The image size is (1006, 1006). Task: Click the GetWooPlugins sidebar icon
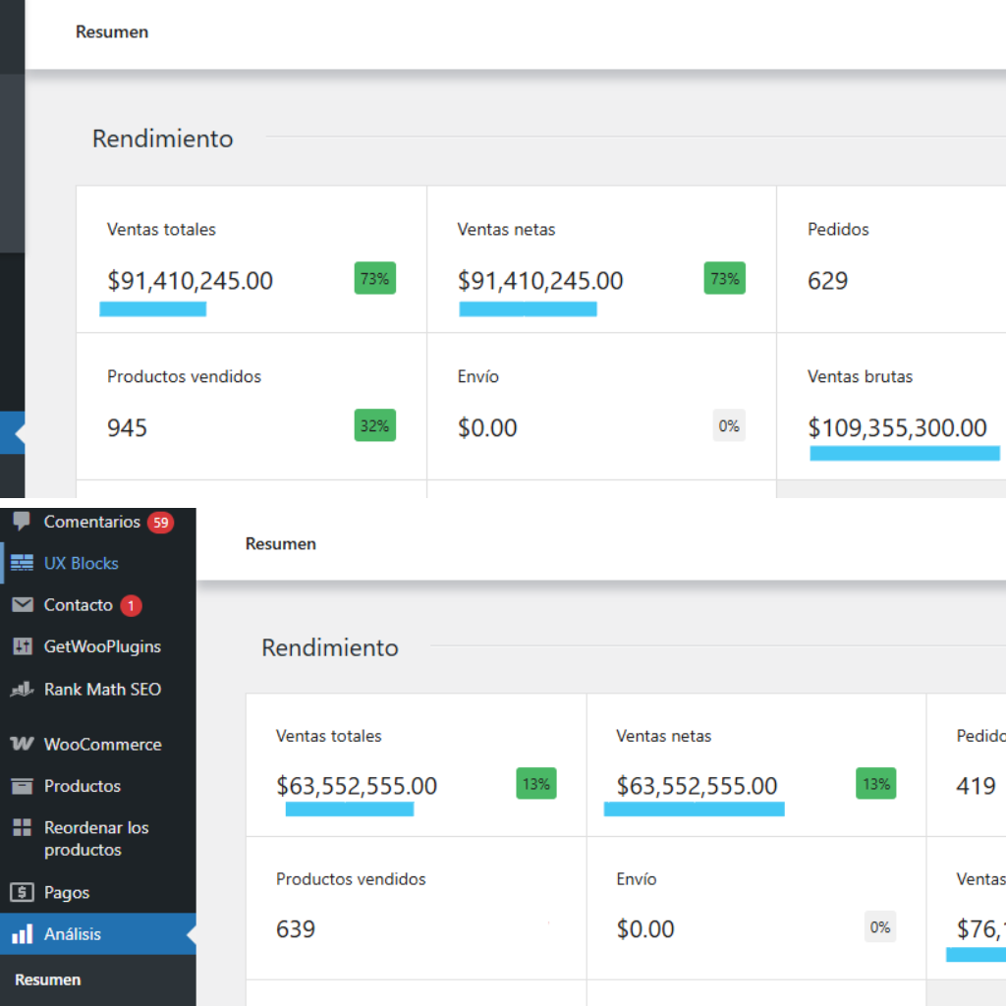tap(22, 646)
